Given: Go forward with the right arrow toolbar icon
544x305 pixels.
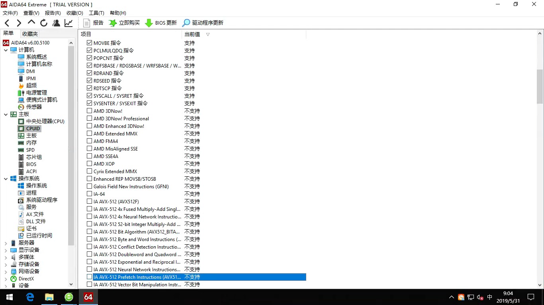Looking at the screenshot, I should click(x=19, y=23).
